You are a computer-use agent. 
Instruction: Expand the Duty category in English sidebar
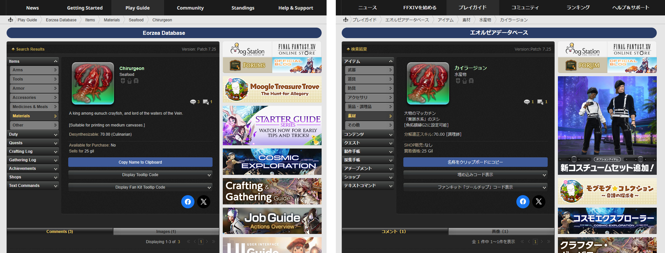pyautogui.click(x=33, y=134)
